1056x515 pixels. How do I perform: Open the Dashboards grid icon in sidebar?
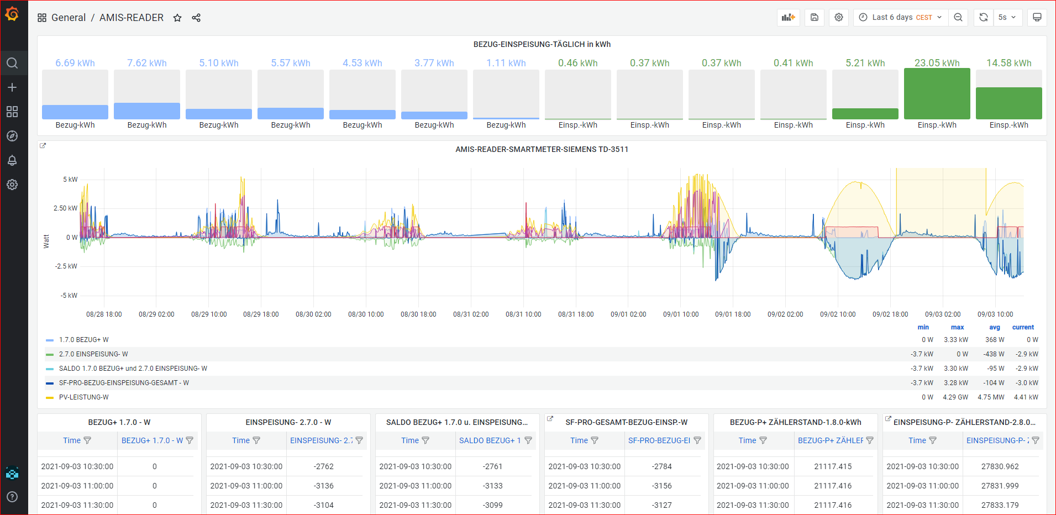tap(12, 112)
